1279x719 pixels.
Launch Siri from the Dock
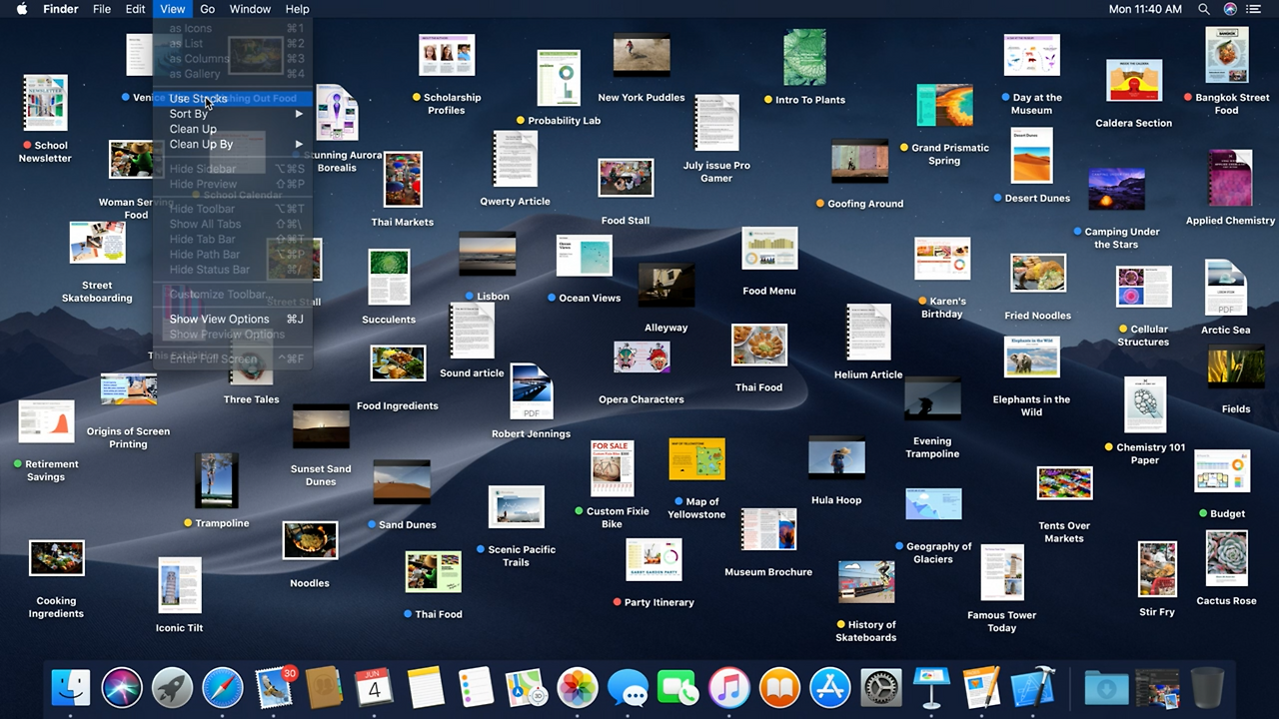[122, 688]
